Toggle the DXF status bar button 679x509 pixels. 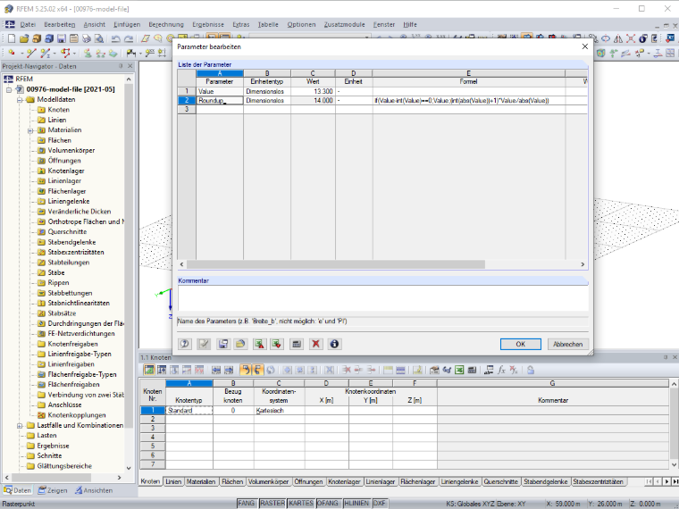point(380,504)
